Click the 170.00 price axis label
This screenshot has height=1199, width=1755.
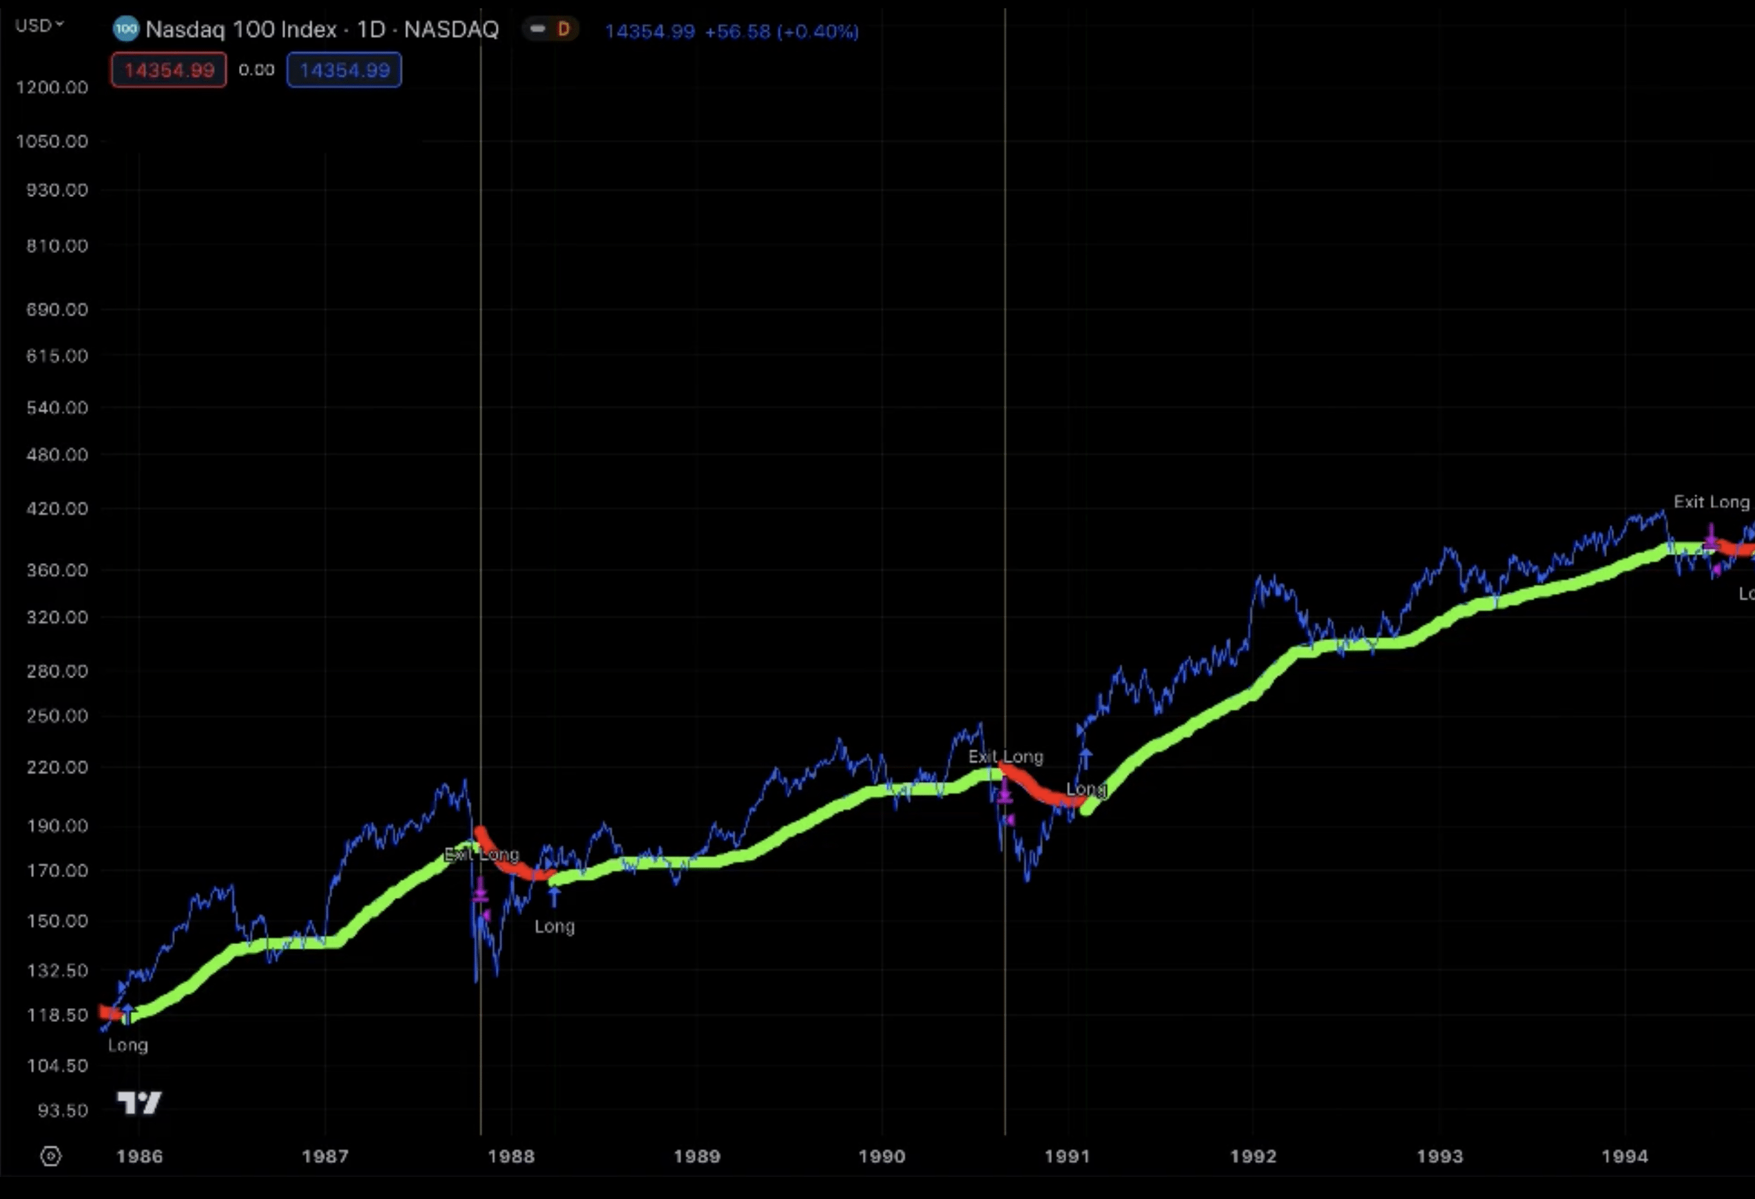[x=57, y=870]
